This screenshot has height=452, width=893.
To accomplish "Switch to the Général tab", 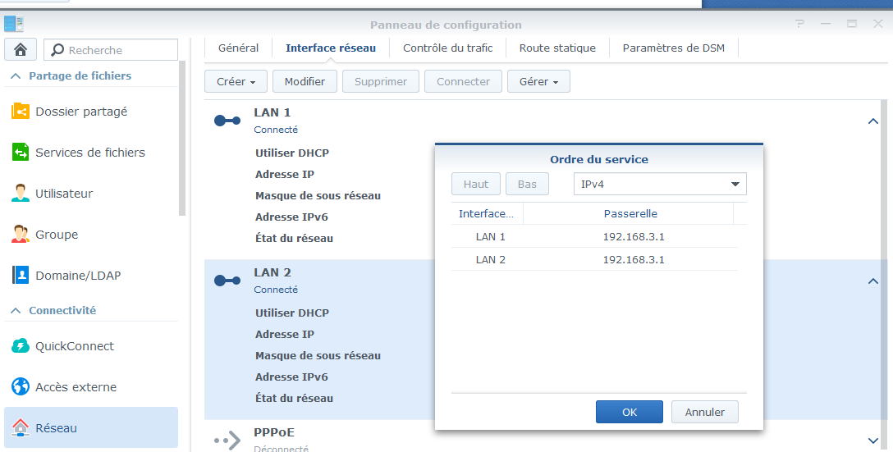I will click(238, 48).
